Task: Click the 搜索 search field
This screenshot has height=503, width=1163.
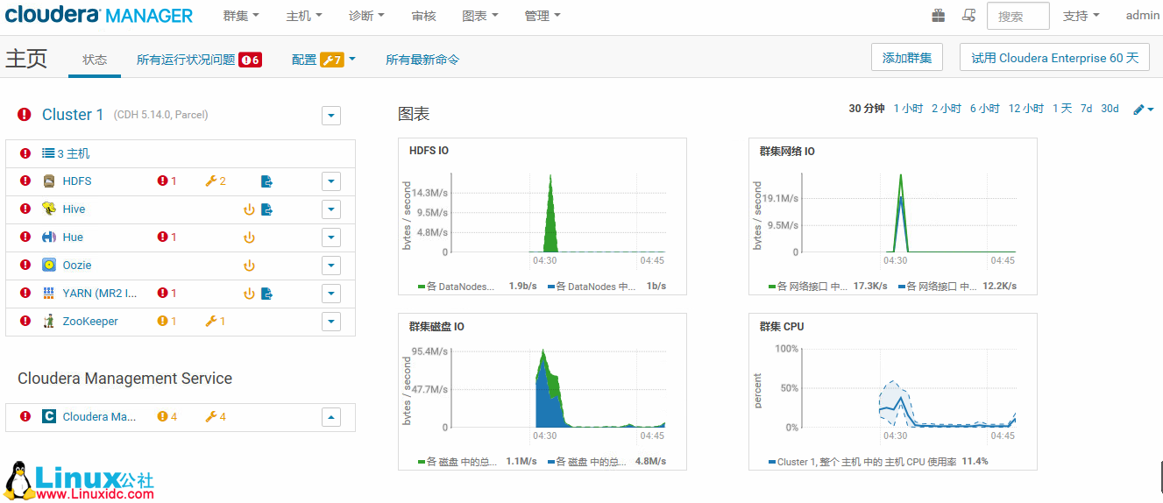Action: [1018, 16]
